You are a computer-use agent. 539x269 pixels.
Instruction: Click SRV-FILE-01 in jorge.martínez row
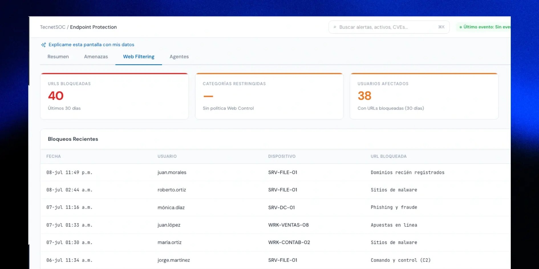(283, 260)
